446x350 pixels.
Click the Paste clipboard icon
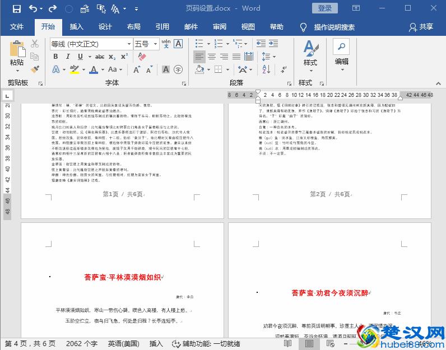click(x=17, y=49)
